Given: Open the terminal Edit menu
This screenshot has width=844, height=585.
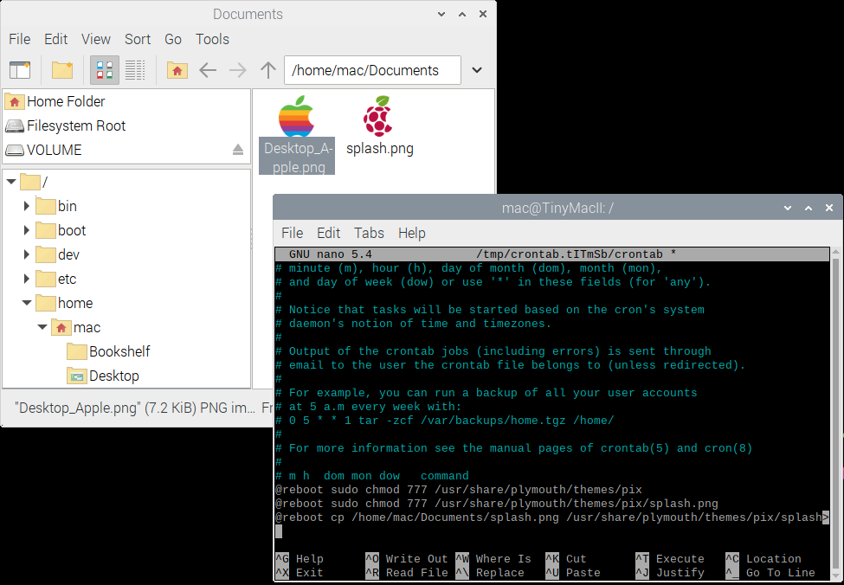Looking at the screenshot, I should [x=328, y=233].
